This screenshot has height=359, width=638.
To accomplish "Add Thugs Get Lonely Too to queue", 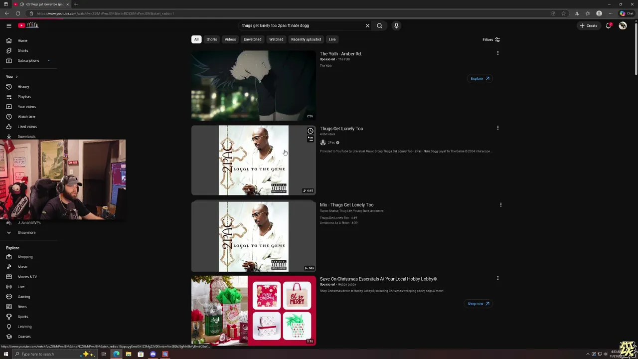I will [310, 139].
